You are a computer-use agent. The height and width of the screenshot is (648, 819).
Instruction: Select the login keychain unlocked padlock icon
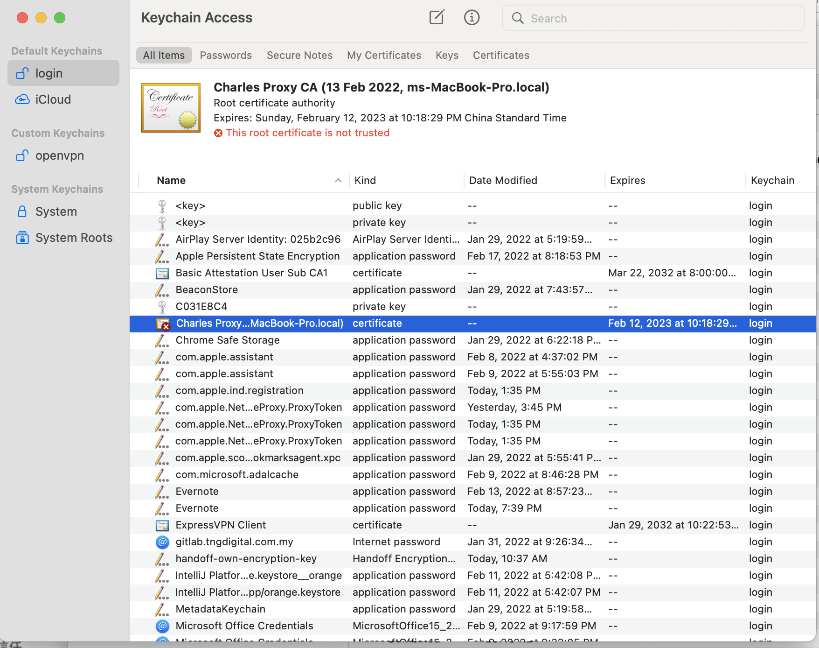(22, 73)
